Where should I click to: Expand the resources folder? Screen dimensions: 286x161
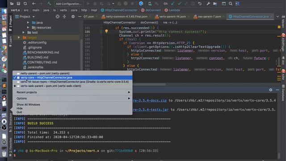[x=28, y=27]
